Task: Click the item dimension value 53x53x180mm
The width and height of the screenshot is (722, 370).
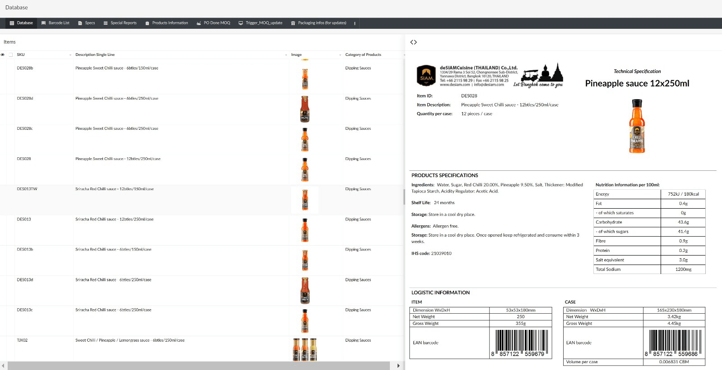Action: [521, 310]
